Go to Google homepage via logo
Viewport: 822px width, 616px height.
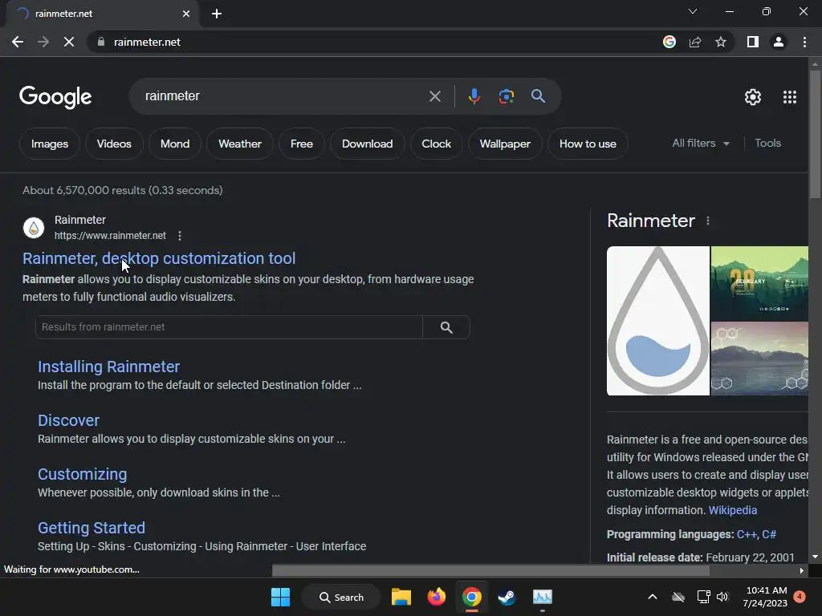(x=55, y=97)
